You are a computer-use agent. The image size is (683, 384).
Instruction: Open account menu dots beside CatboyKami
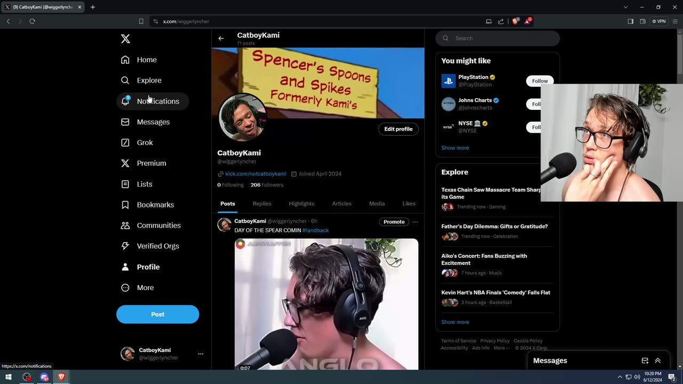point(201,354)
